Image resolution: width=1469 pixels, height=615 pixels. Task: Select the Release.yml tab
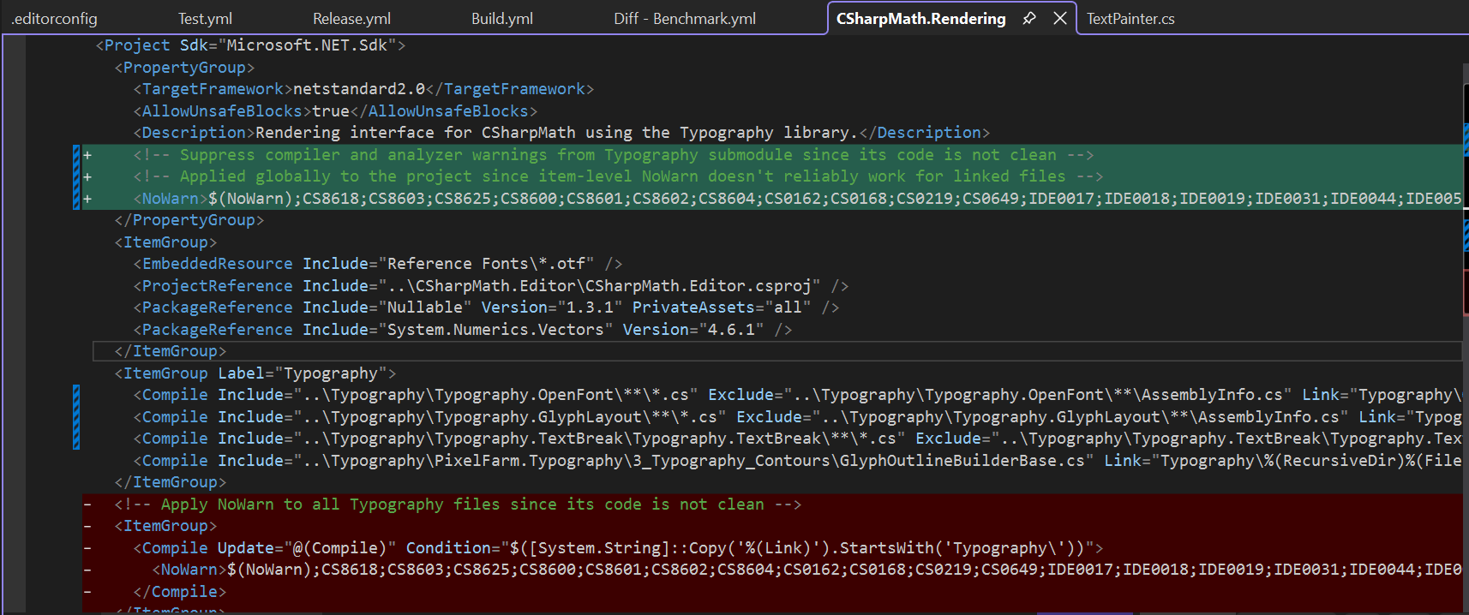point(351,19)
